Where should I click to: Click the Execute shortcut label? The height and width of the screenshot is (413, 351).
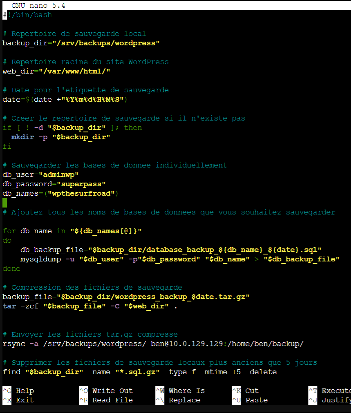[x=335, y=391]
